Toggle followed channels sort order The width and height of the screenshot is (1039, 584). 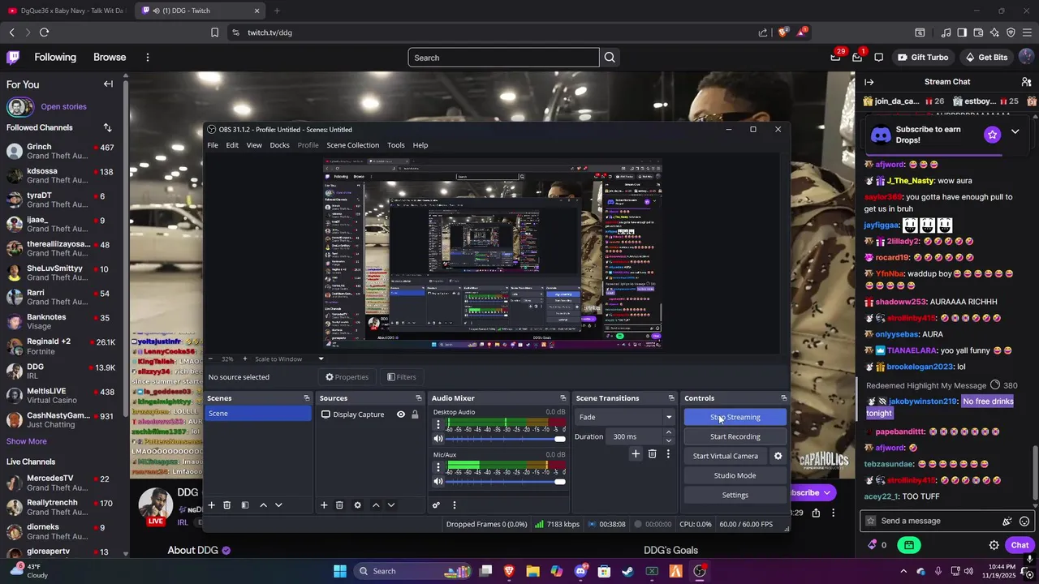pos(107,127)
